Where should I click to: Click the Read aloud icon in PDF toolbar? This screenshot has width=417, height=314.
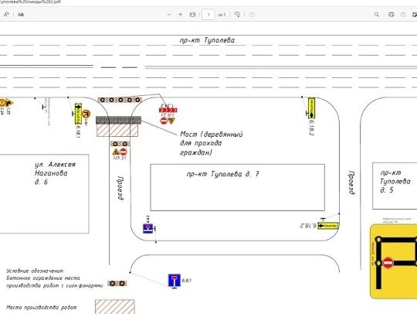point(6,15)
